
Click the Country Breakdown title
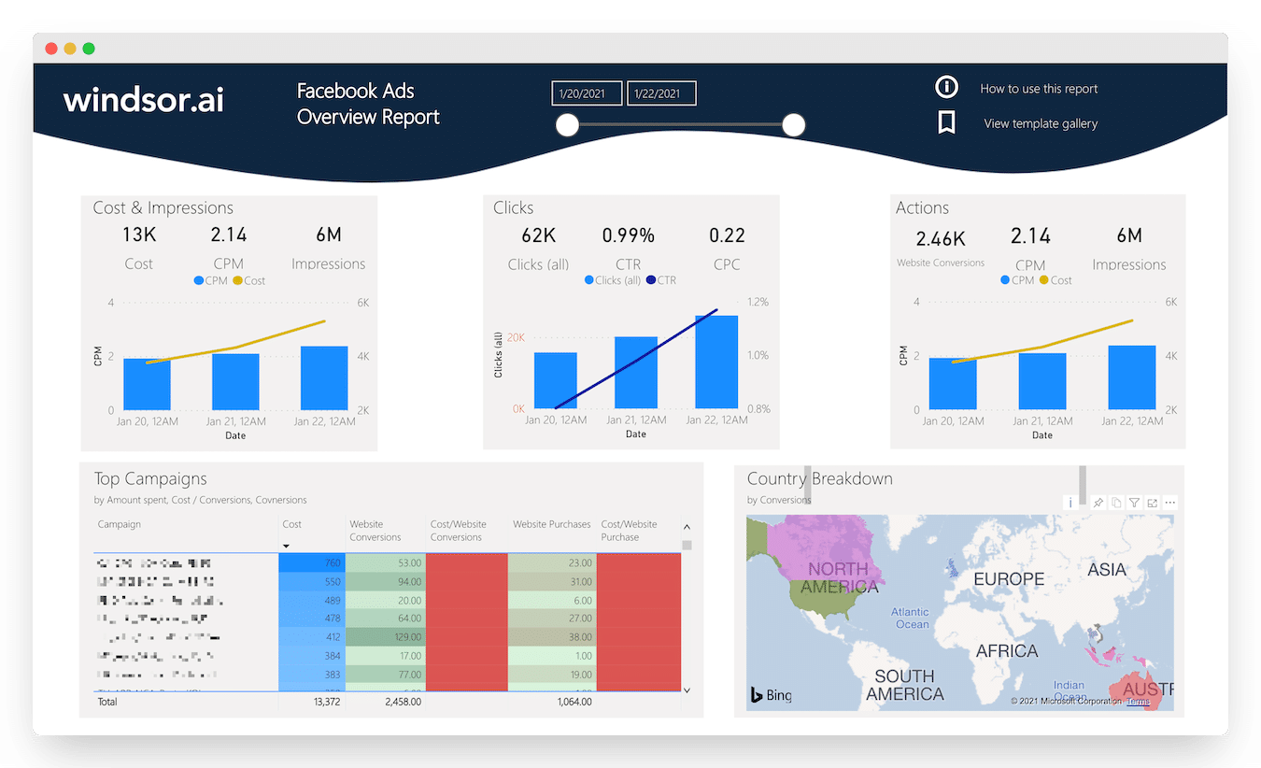(820, 479)
